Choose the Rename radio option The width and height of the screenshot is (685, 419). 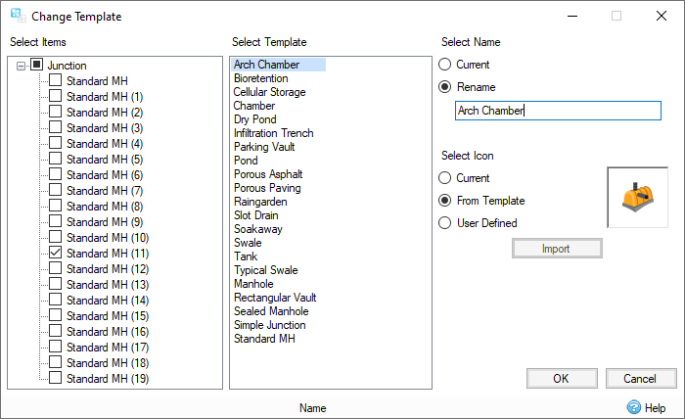445,87
